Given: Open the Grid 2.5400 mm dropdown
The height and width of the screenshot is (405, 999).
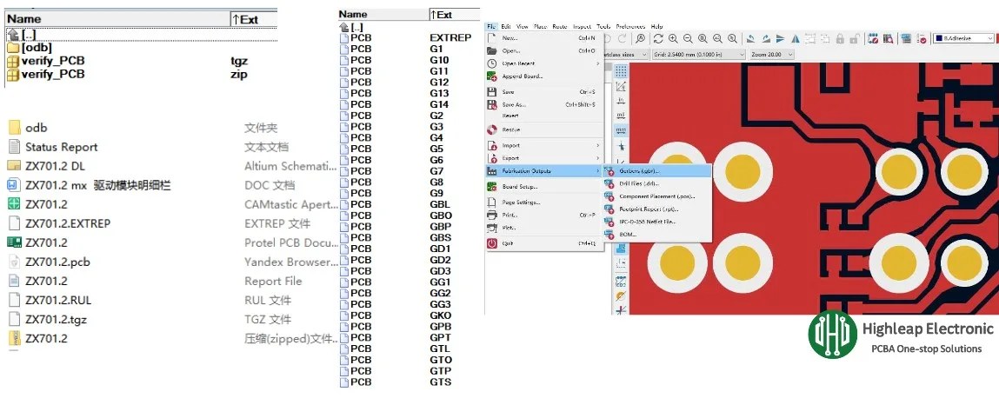Looking at the screenshot, I should [698, 54].
